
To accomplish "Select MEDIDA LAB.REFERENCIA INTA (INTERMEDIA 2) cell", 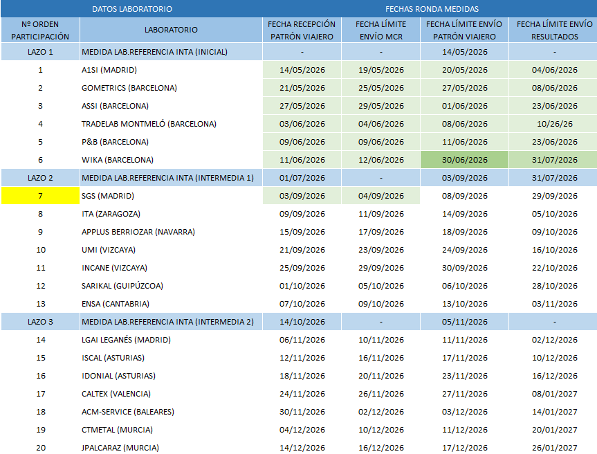I will click(171, 322).
